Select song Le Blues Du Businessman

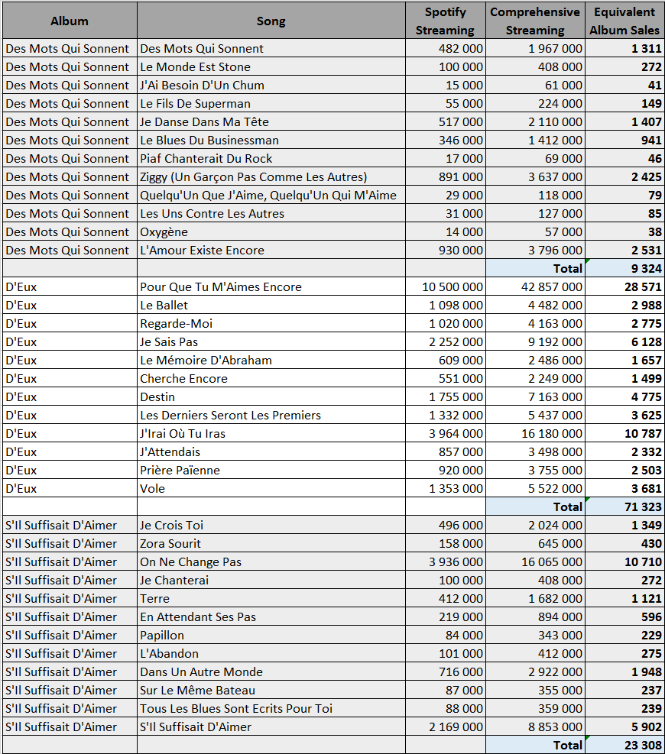[x=271, y=140]
